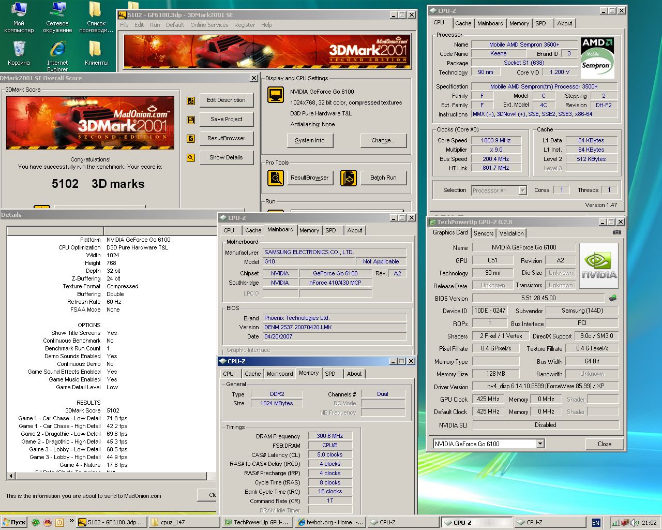Click the 'SAMSUNG ELECTRONICS CO., LTD.' manufacturer field
Screen dimensions: 662x530
335,253
